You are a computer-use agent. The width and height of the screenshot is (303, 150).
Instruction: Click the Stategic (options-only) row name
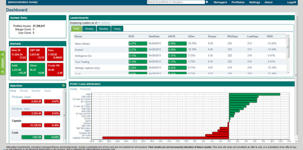87,68
